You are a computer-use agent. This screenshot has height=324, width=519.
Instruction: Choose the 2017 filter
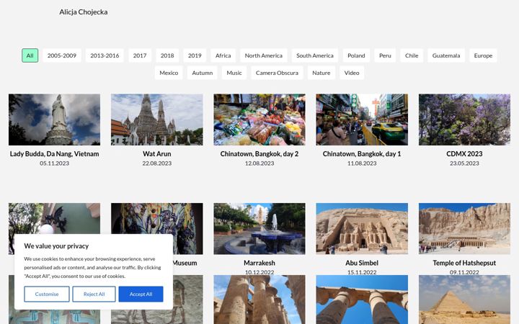(x=140, y=55)
